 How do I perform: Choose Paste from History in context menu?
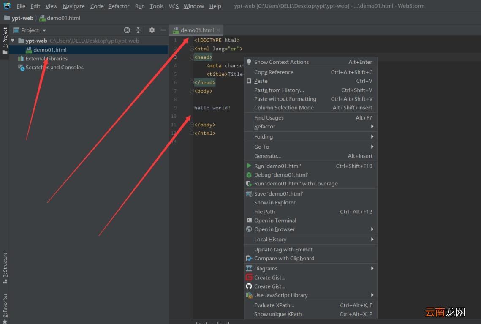[310, 90]
